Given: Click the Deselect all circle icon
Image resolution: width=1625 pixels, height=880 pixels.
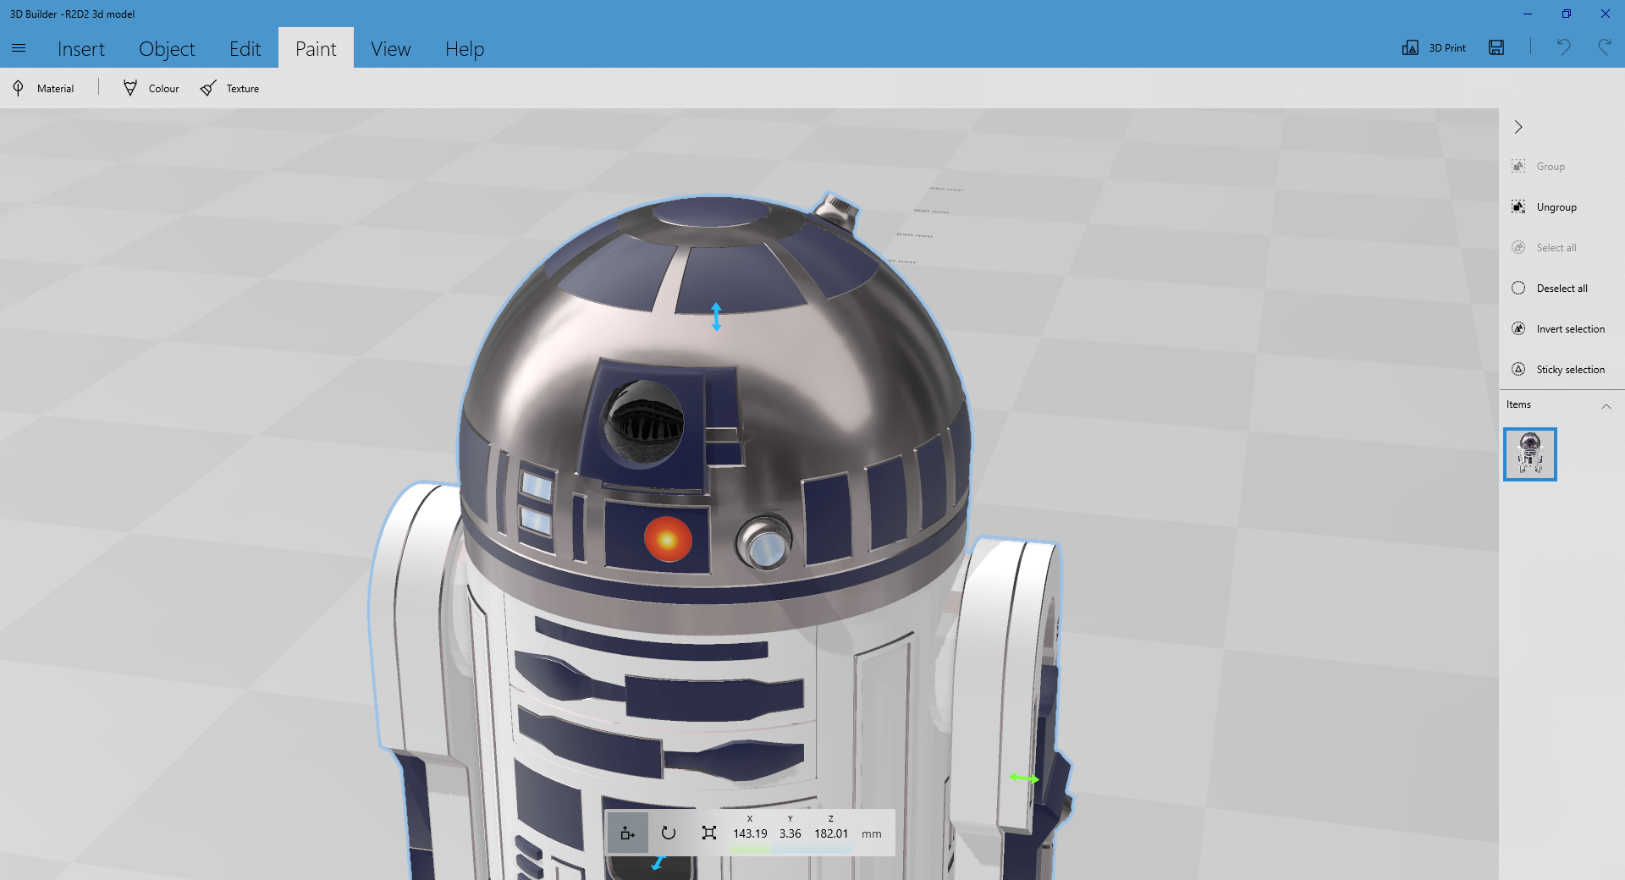Looking at the screenshot, I should point(1518,288).
